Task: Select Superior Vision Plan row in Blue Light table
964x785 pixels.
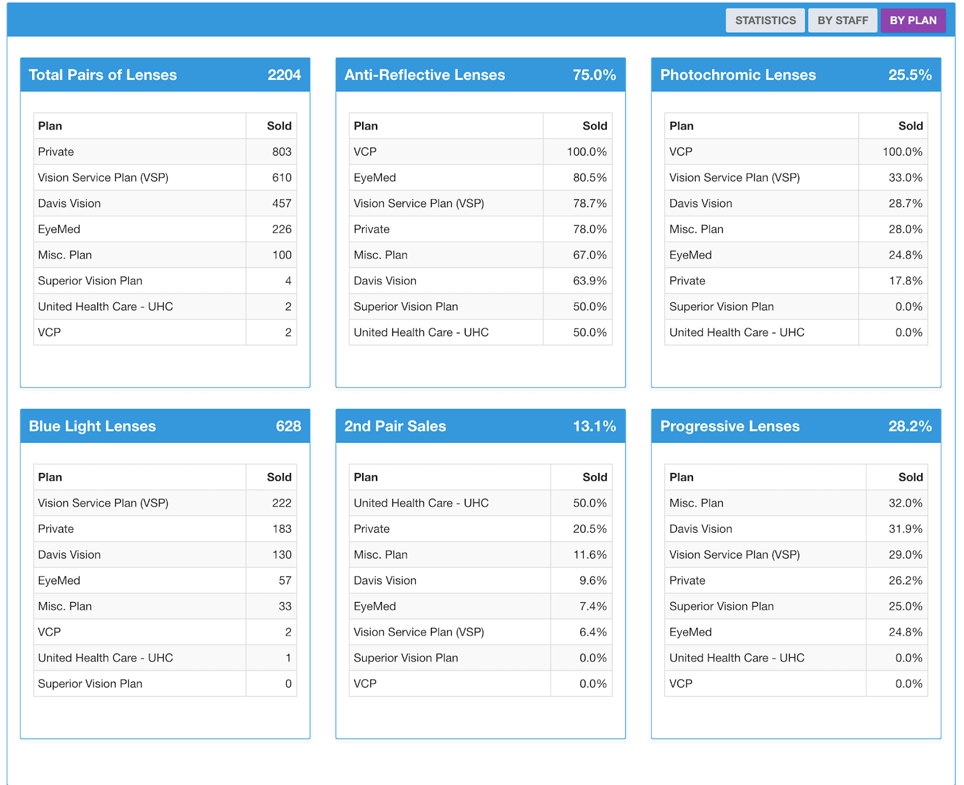Action: click(x=140, y=683)
